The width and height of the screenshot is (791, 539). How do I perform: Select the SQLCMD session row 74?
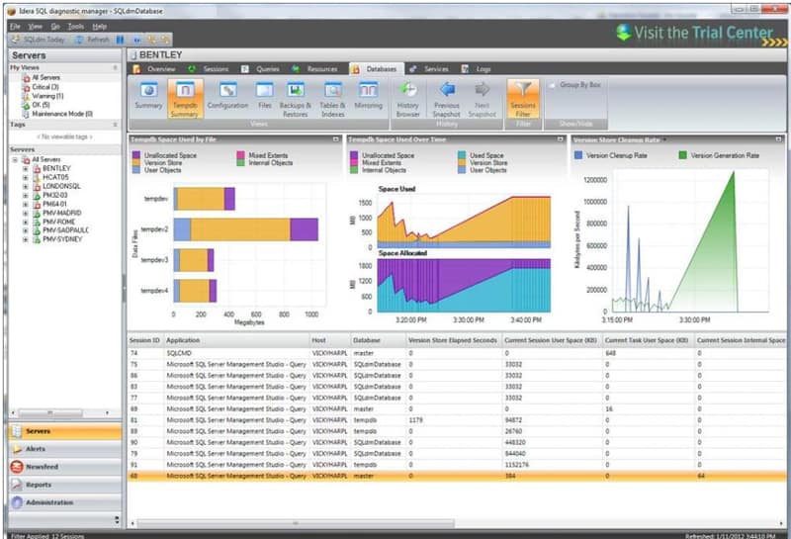coord(457,353)
